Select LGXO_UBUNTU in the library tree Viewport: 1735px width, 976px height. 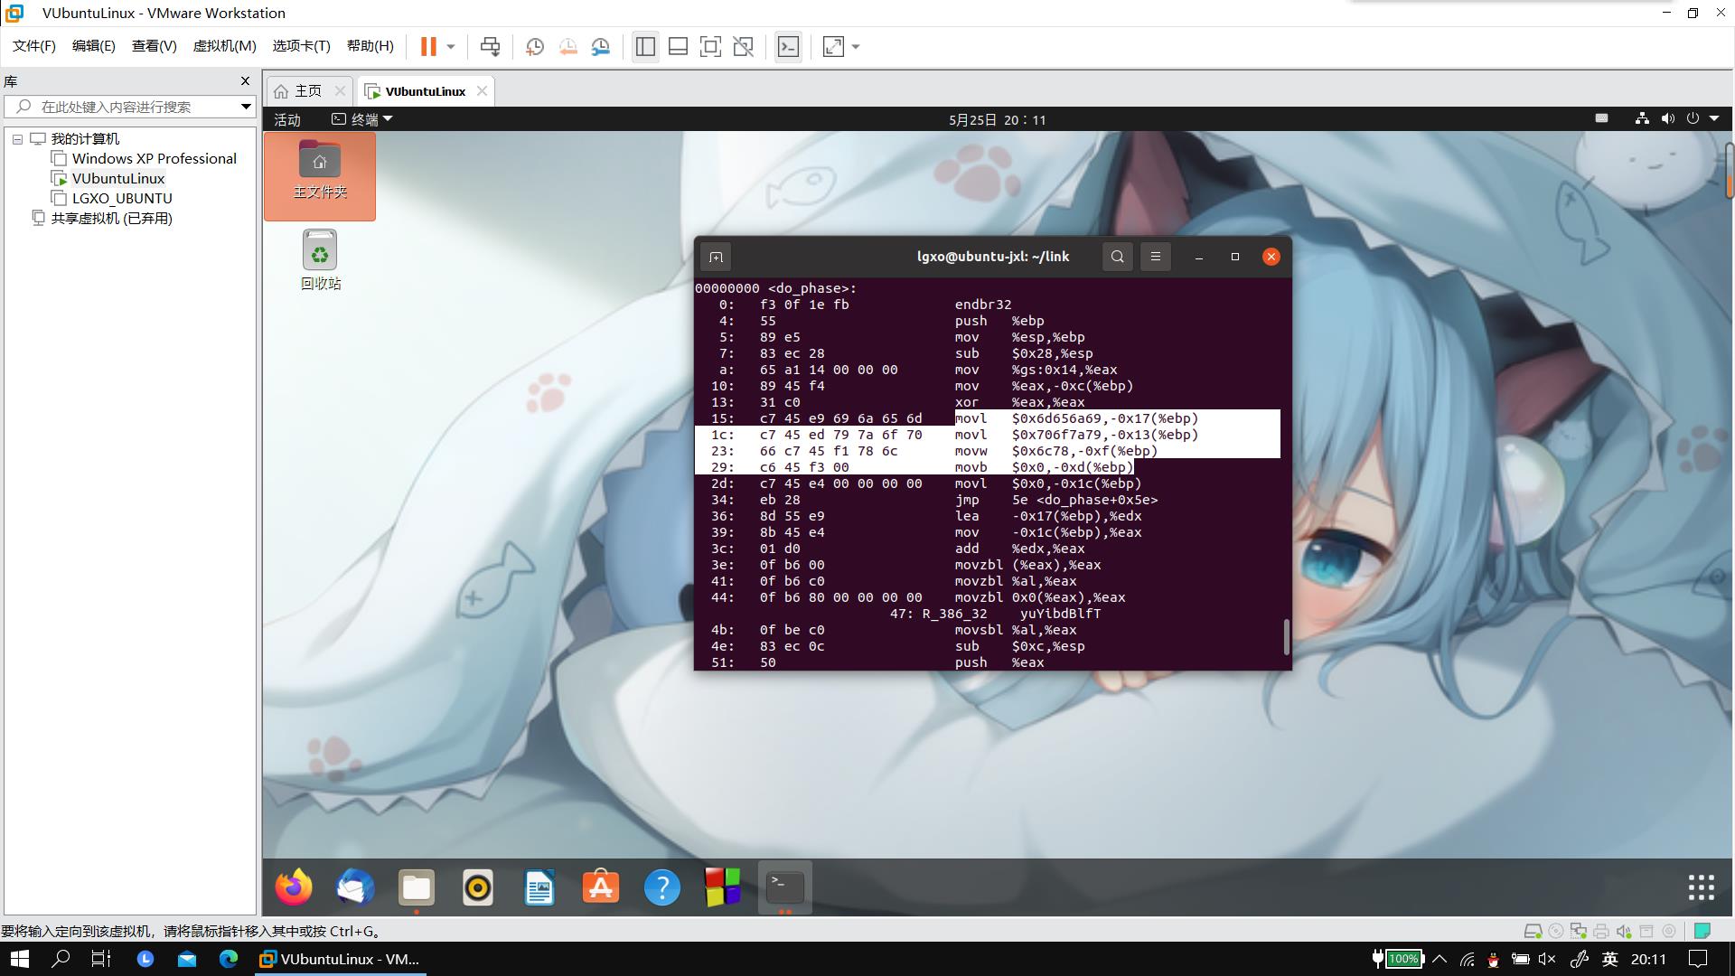point(122,199)
